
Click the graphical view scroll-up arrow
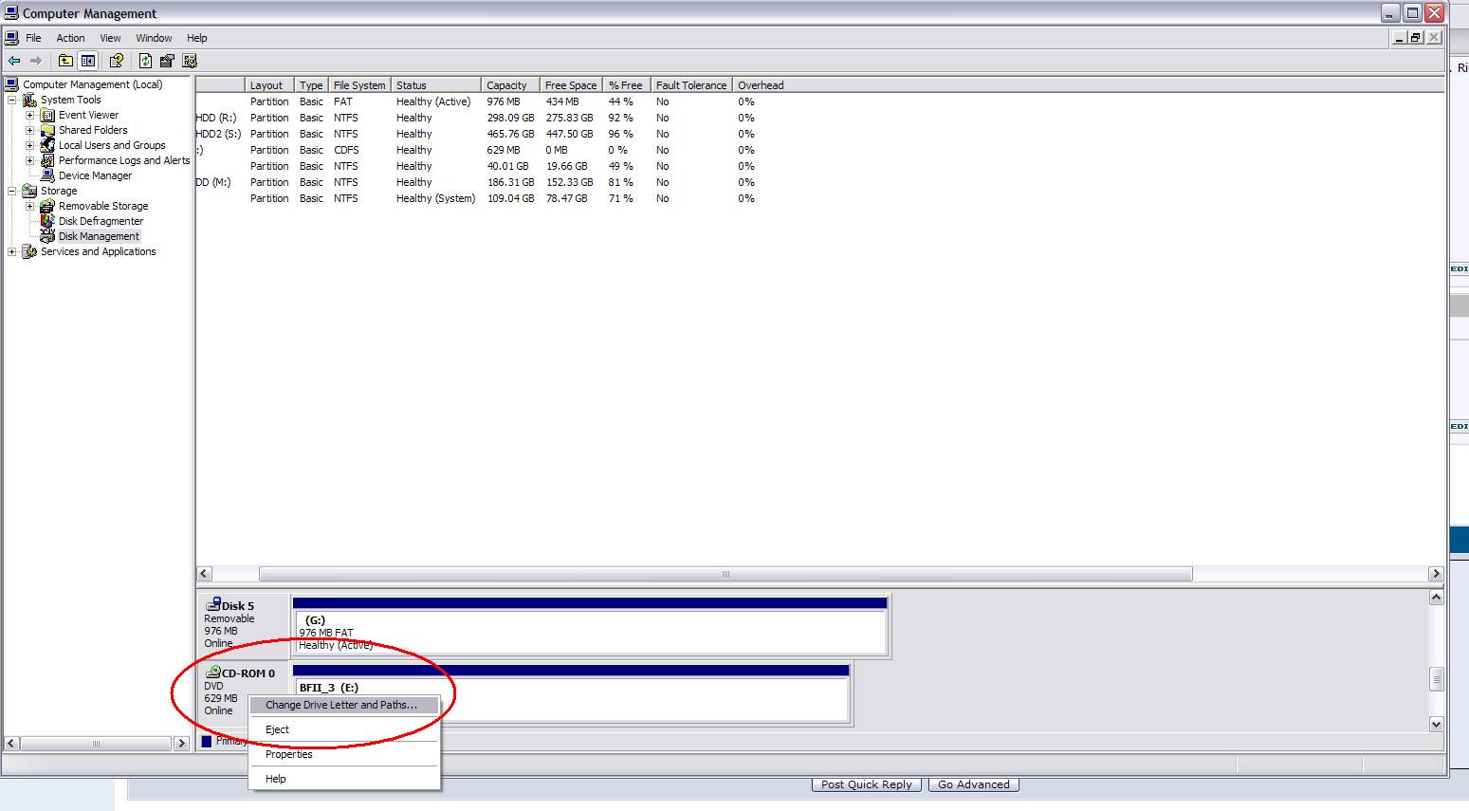coord(1436,598)
